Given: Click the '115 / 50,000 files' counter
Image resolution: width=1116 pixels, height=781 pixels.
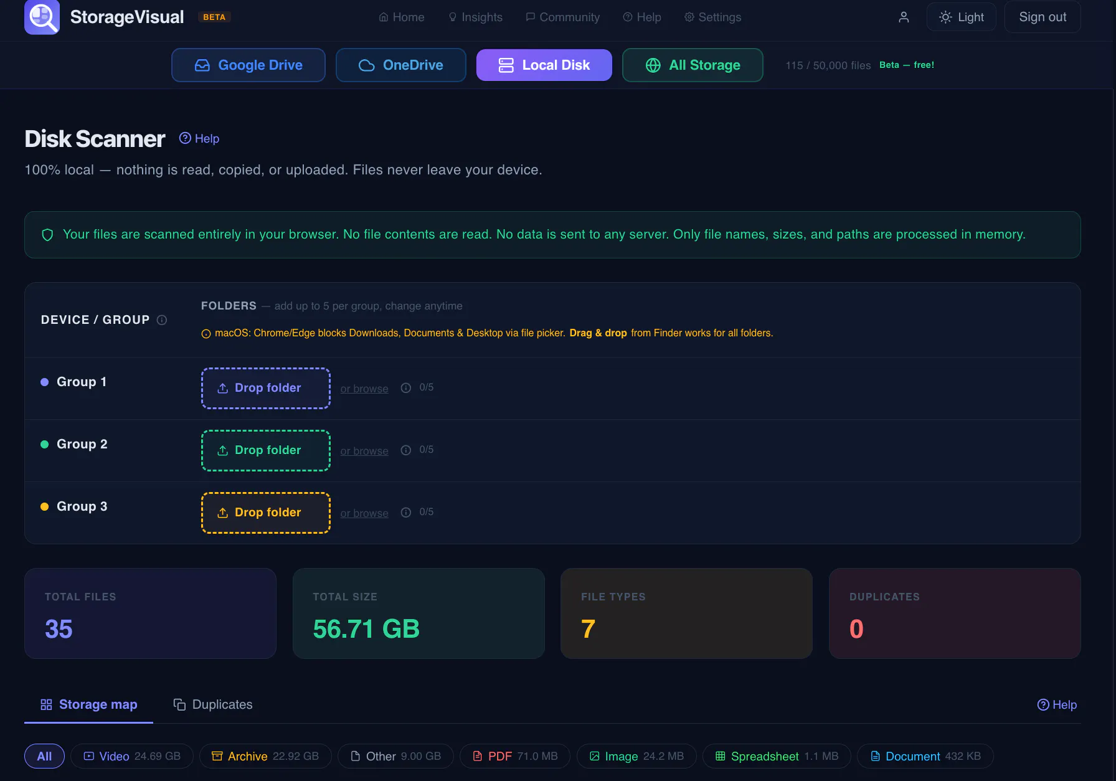Looking at the screenshot, I should click(828, 65).
